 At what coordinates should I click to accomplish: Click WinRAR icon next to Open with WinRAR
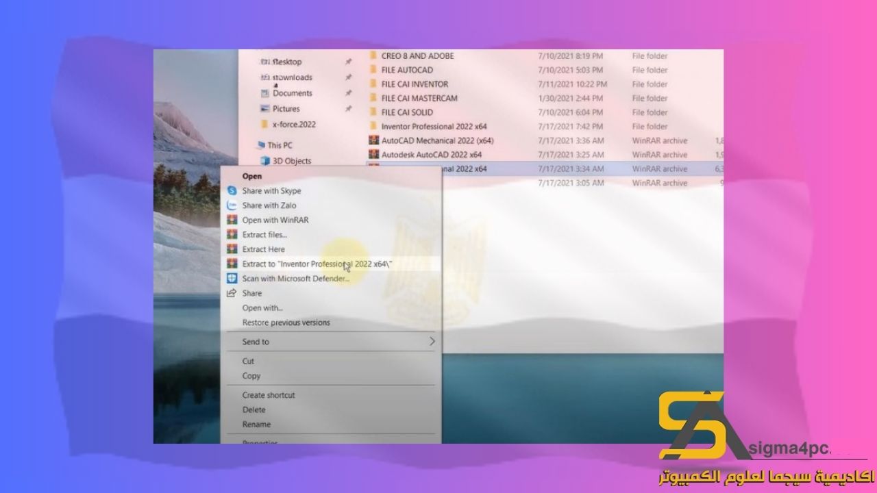pyautogui.click(x=232, y=220)
